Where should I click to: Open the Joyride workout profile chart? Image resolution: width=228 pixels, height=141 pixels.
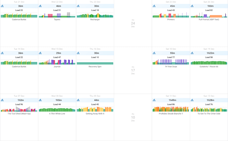coord(57,62)
